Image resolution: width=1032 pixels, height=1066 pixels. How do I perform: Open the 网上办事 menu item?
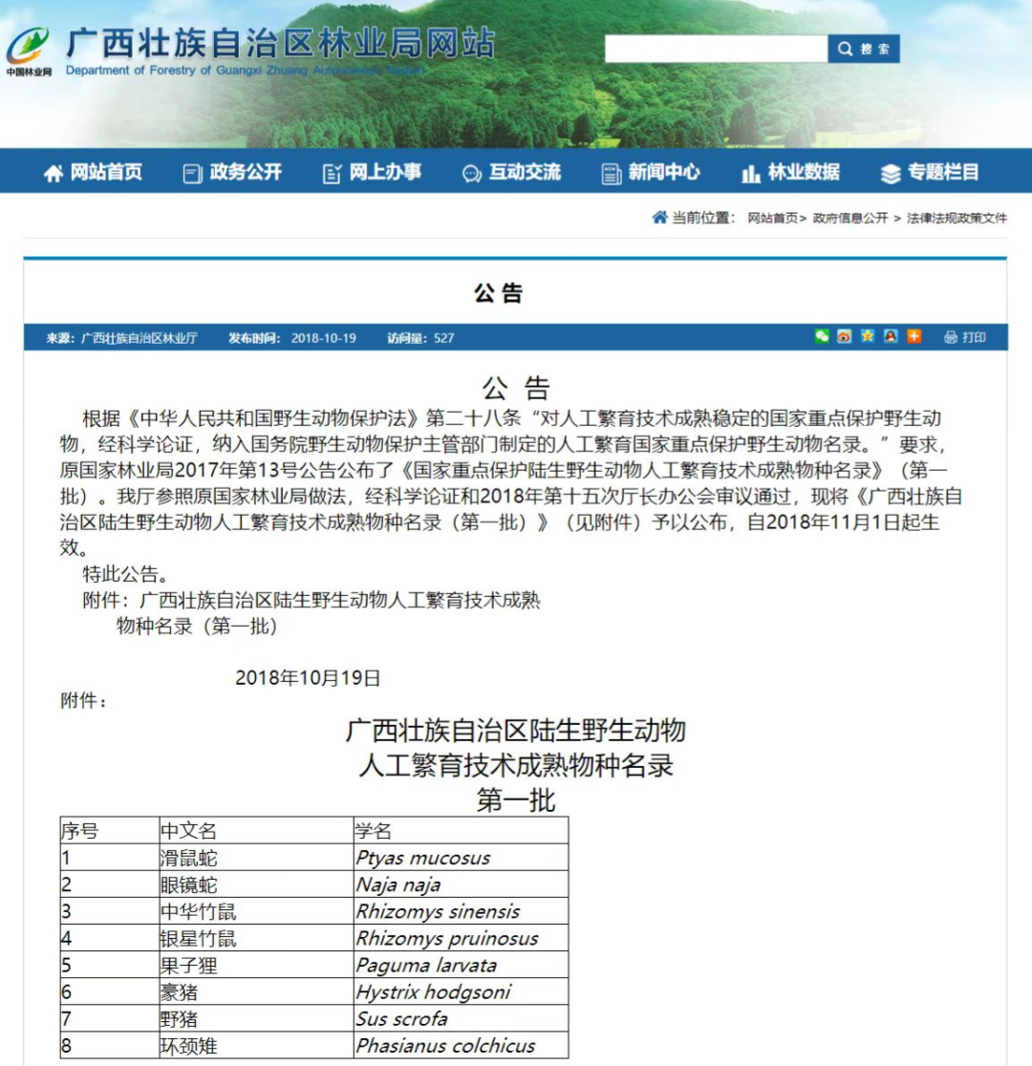[x=372, y=173]
